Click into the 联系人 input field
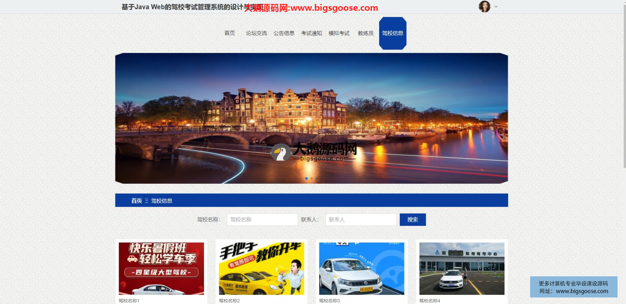The height and width of the screenshot is (304, 626). coord(361,220)
